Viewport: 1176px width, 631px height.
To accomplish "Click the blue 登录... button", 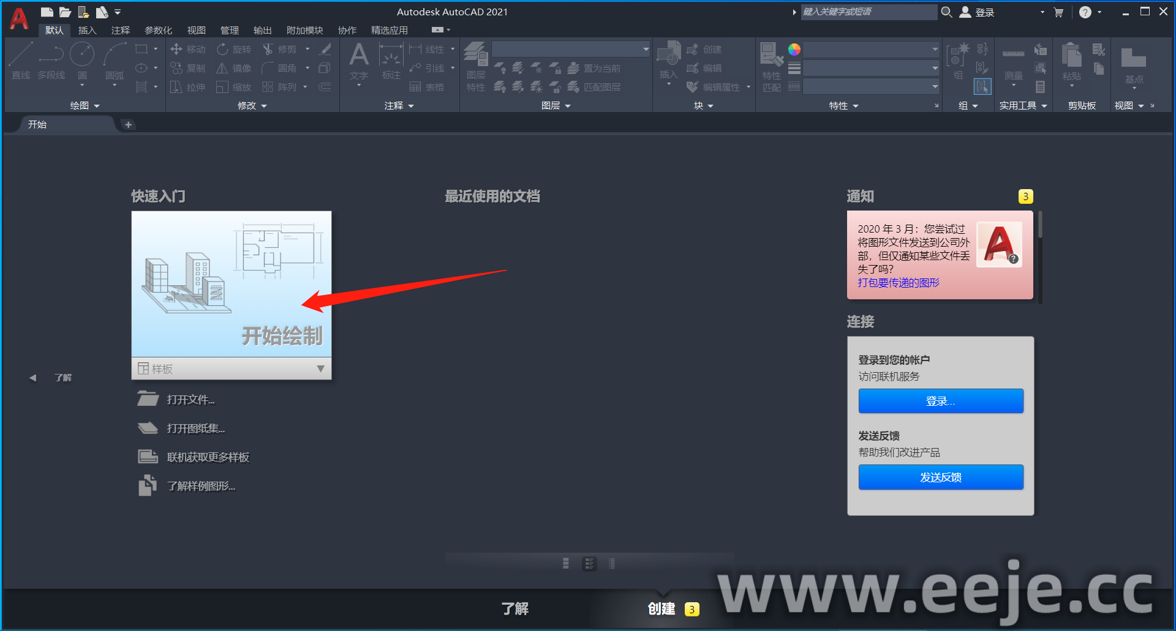I will pos(940,401).
